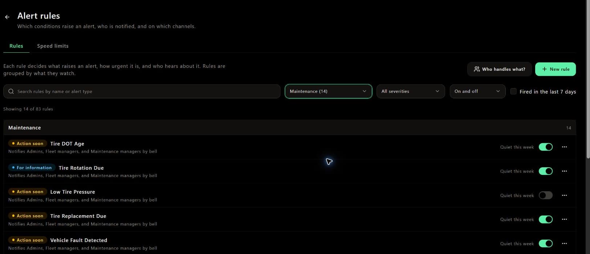This screenshot has width=590, height=254.
Task: Disable the Vehicle Fault Detected rule
Action: click(546, 243)
